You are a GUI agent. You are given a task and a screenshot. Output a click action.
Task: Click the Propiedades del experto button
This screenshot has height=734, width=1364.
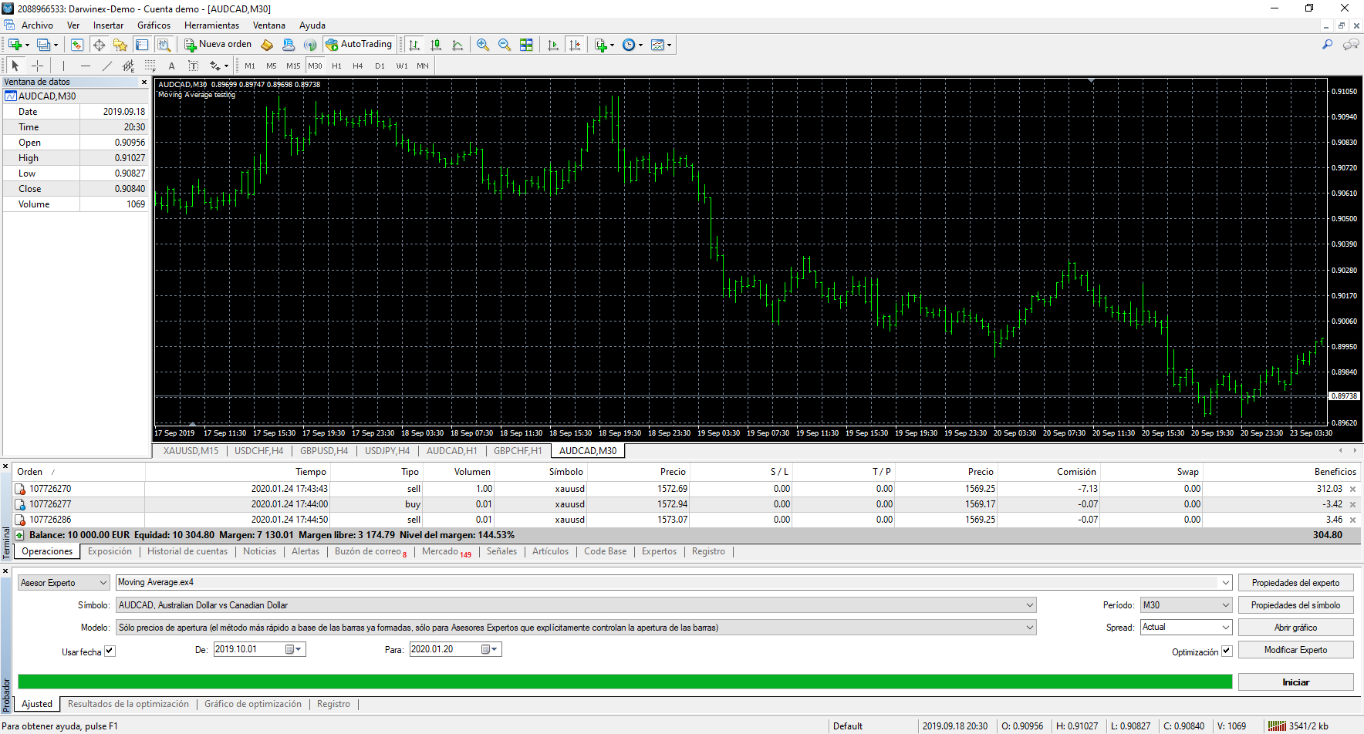point(1295,583)
